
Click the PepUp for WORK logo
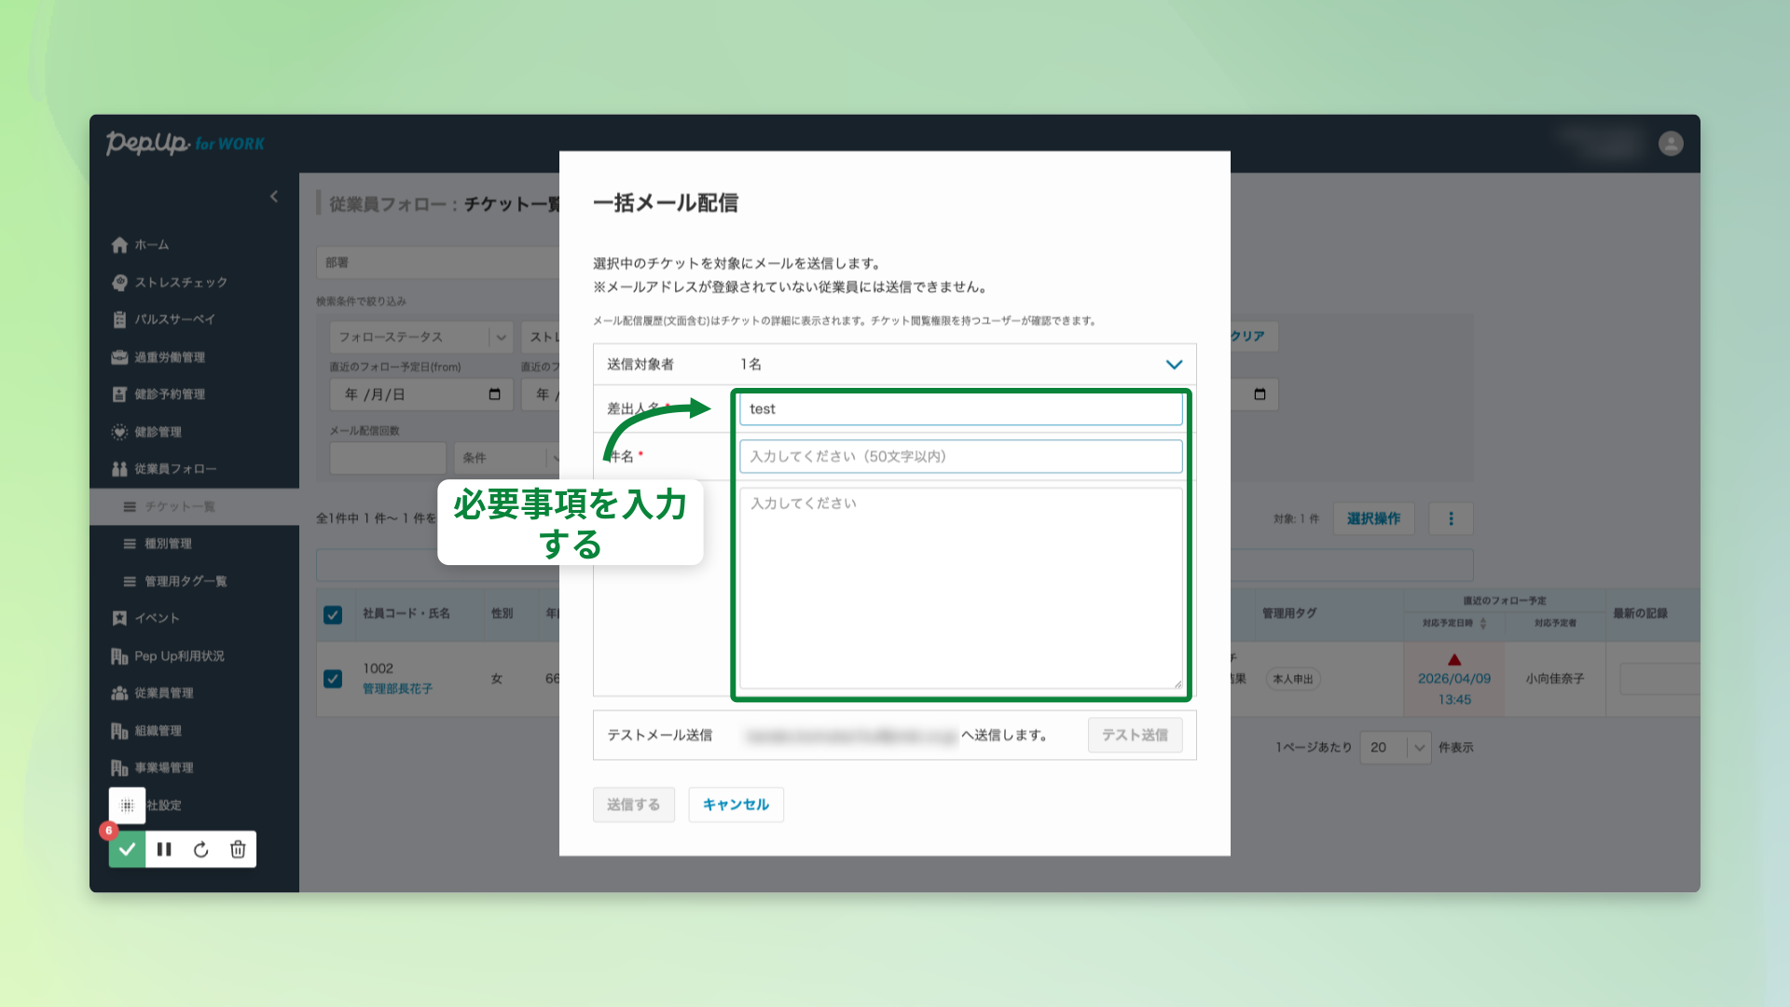pos(185,144)
